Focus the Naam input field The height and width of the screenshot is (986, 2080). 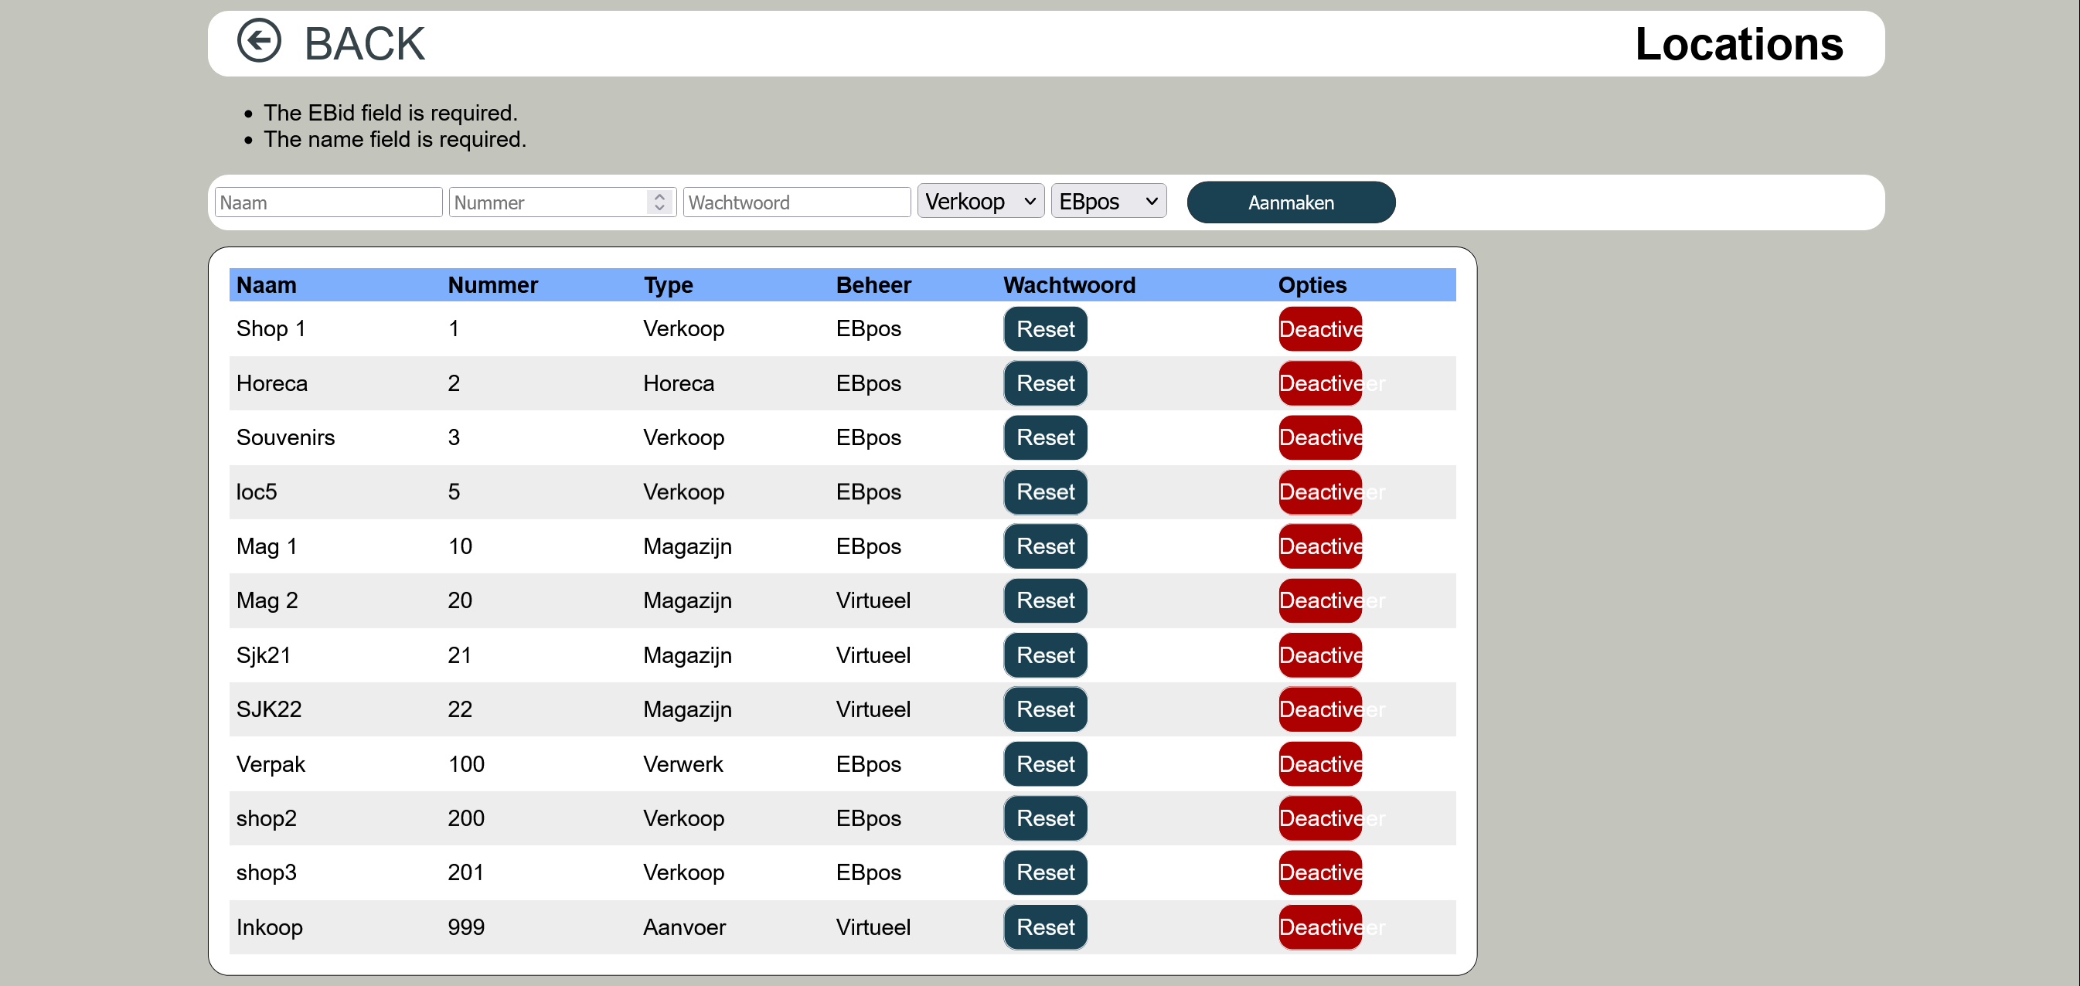click(x=328, y=202)
